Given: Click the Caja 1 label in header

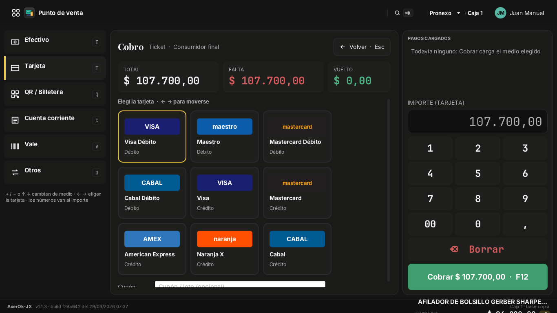Looking at the screenshot, I should click(x=475, y=13).
